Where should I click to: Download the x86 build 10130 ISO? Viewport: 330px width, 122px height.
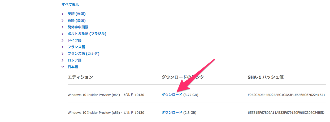172,112
